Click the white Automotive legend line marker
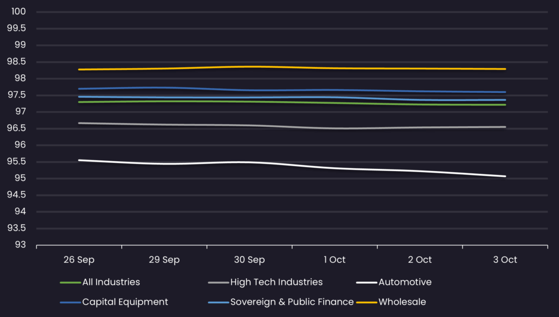The image size is (559, 317). click(366, 283)
